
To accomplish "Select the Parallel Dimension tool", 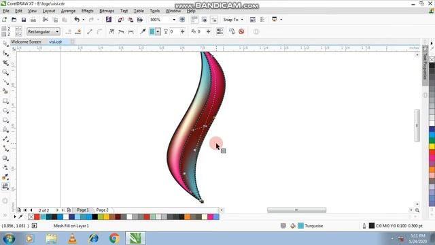I will click(x=5, y=139).
